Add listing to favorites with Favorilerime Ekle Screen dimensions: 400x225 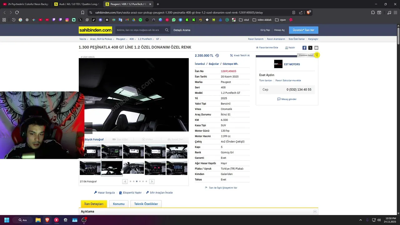(267, 47)
